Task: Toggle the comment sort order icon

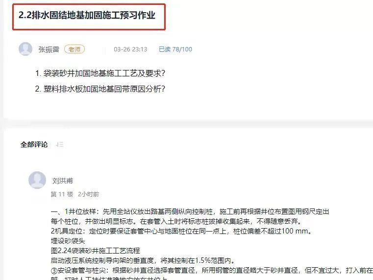Action: pyautogui.click(x=59, y=144)
